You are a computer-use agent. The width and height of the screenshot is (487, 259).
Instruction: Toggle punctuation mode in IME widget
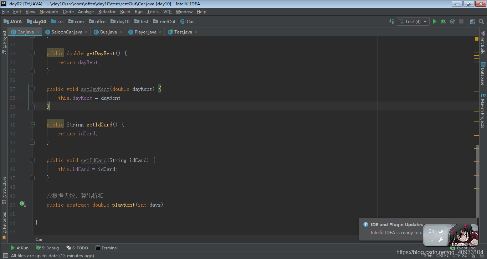coord(431,240)
